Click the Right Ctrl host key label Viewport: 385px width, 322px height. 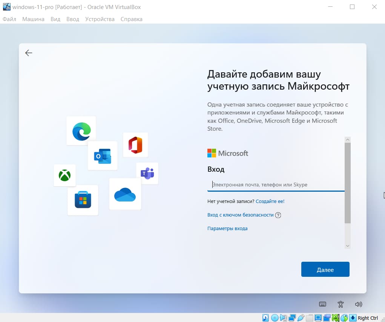[368, 318]
